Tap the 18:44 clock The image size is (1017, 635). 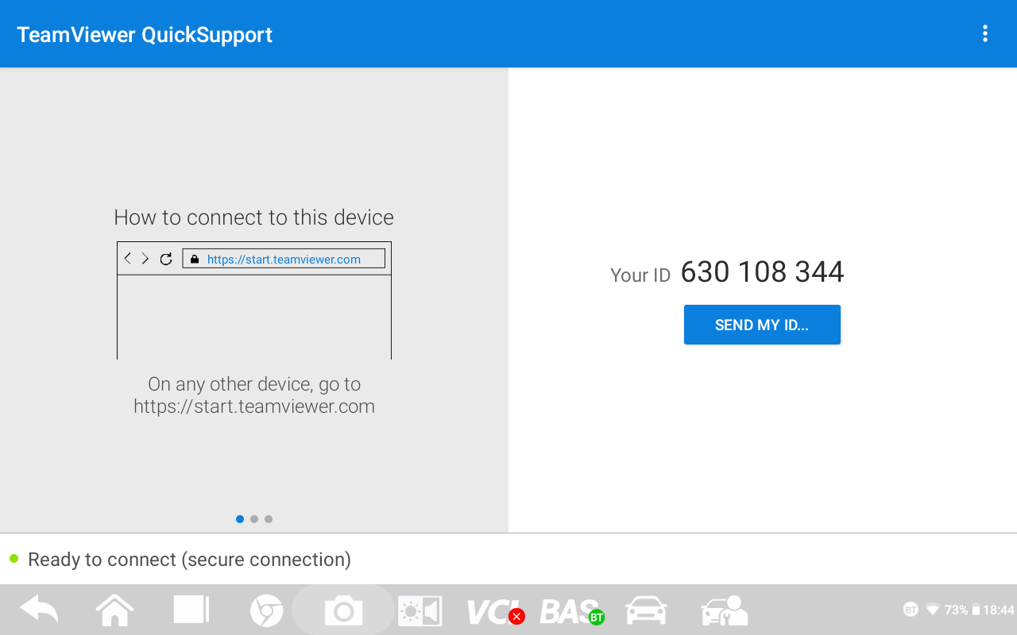point(999,610)
